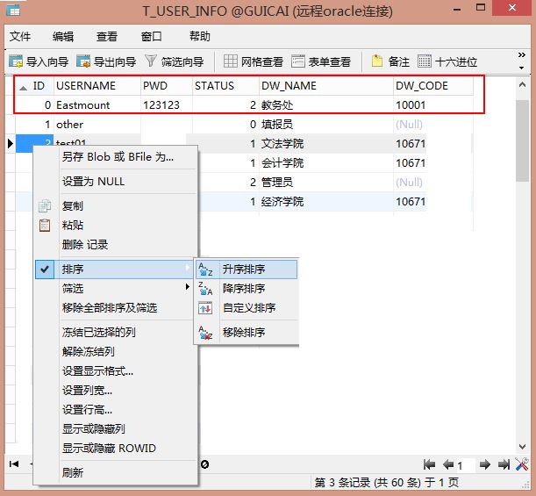Click the DW_NAME column header
Screen dimensions: 536x496
tap(326, 86)
